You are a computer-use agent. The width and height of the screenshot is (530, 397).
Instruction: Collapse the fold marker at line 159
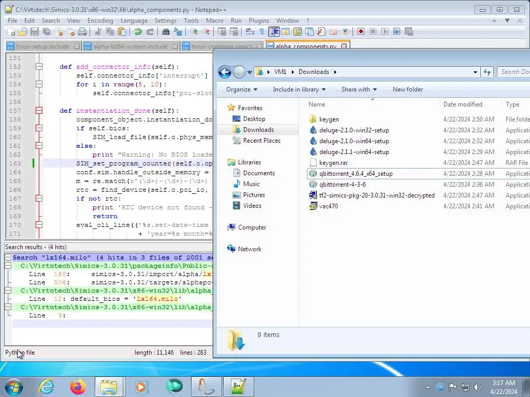[x=39, y=128]
